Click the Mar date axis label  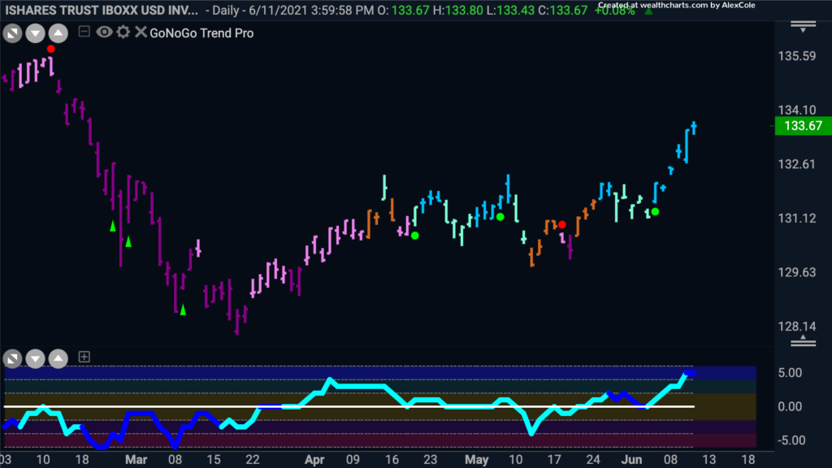pos(136,460)
